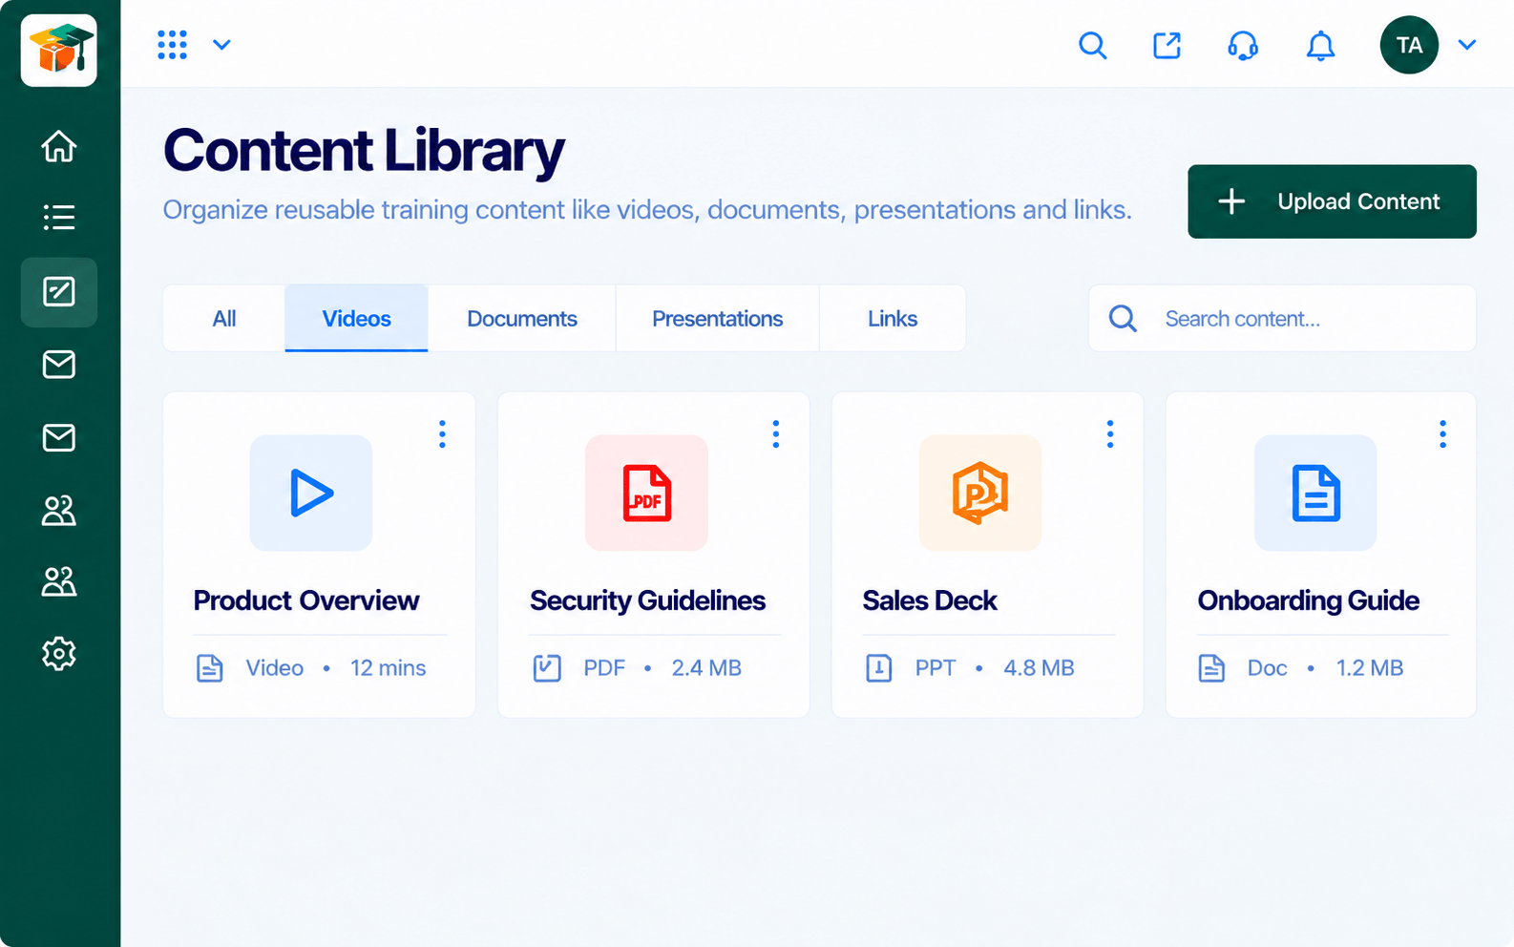The image size is (1514, 947).
Task: Click the '4.8 MB' file size
Action: (1039, 668)
